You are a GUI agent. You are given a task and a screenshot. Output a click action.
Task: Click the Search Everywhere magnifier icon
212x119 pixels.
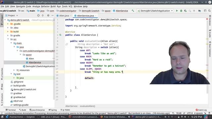tap(209, 11)
